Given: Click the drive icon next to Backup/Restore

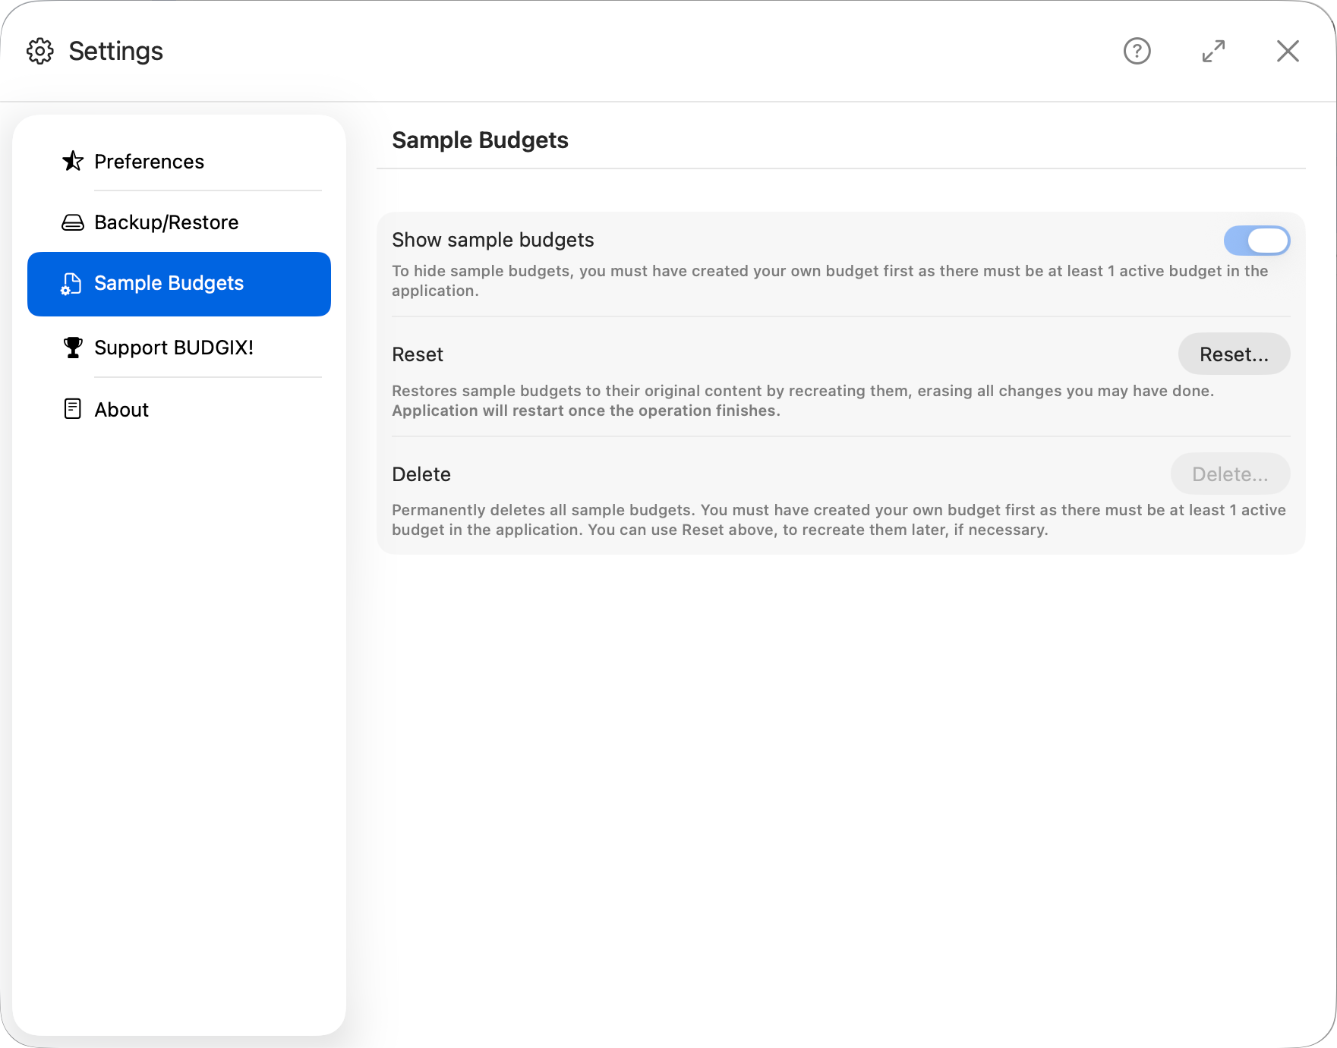Looking at the screenshot, I should pos(72,222).
